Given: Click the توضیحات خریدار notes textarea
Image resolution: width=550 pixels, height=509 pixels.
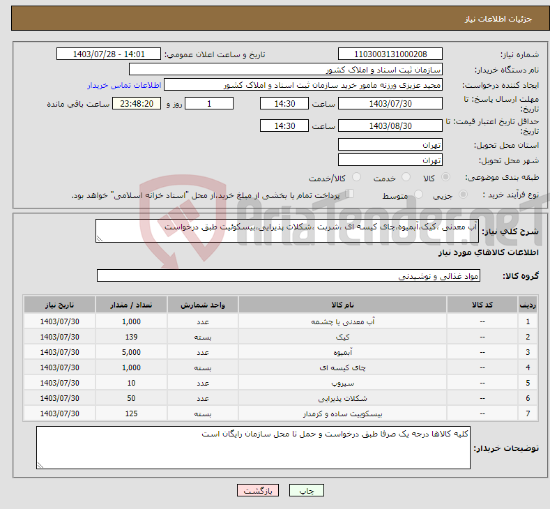Looking at the screenshot, I should (253, 448).
